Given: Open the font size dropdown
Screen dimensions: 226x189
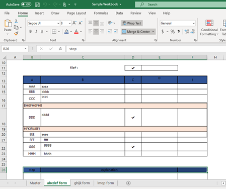Looking at the screenshot, I should click(69, 23).
